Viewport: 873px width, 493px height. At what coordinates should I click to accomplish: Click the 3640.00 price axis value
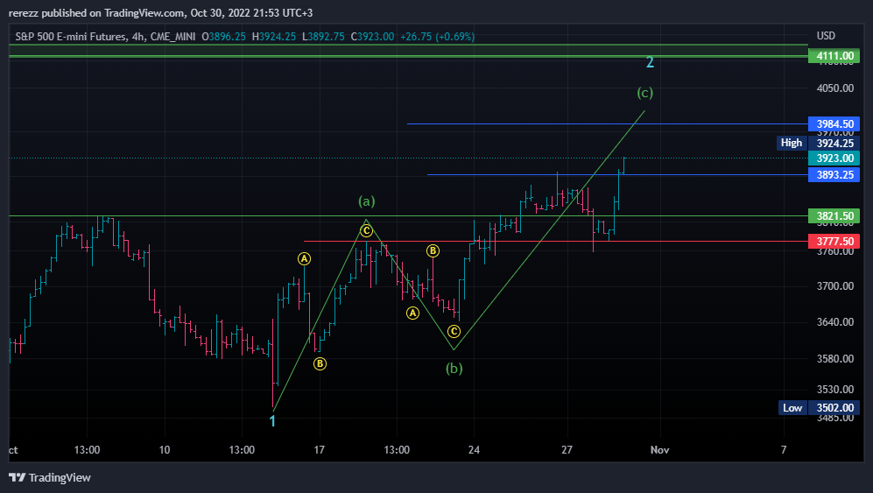coord(834,322)
